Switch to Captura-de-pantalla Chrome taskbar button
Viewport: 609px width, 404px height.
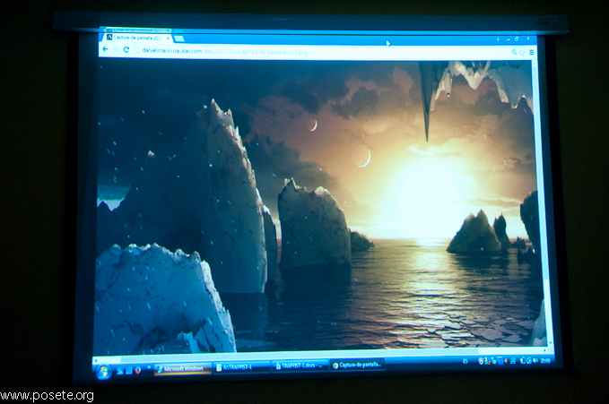357,365
